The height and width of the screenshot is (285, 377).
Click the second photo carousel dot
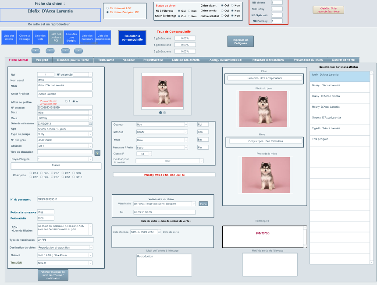tap(164, 113)
